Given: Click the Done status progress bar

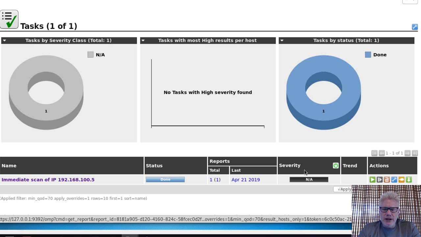Looking at the screenshot, I should coord(165,179).
